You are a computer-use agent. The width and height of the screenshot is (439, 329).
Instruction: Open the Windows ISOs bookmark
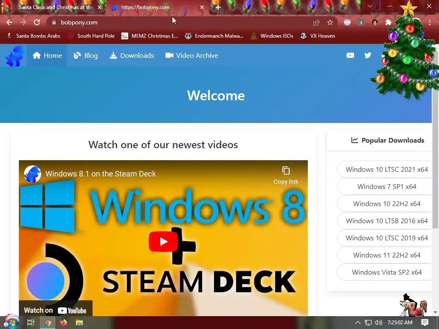click(272, 36)
